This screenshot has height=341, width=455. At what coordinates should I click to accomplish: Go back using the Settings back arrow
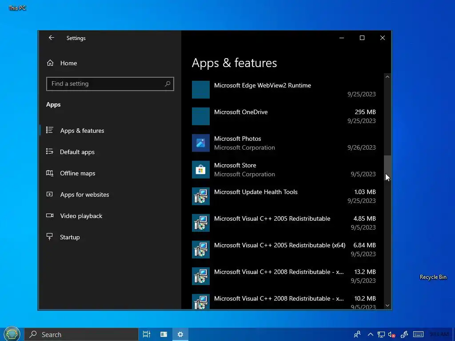tap(52, 38)
